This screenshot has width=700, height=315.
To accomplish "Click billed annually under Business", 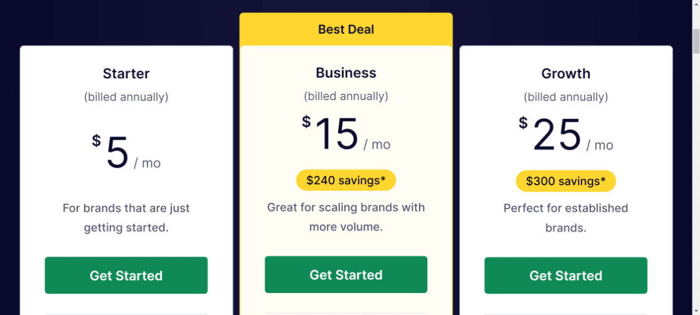I will tap(346, 96).
